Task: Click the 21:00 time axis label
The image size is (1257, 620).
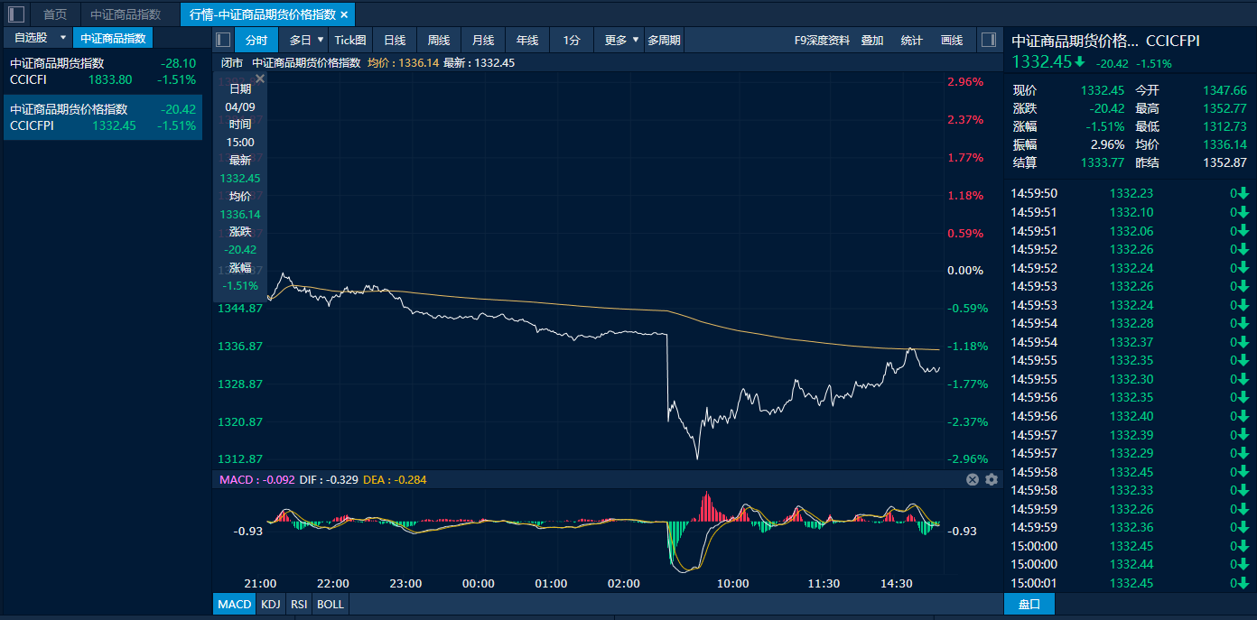Action: click(260, 584)
